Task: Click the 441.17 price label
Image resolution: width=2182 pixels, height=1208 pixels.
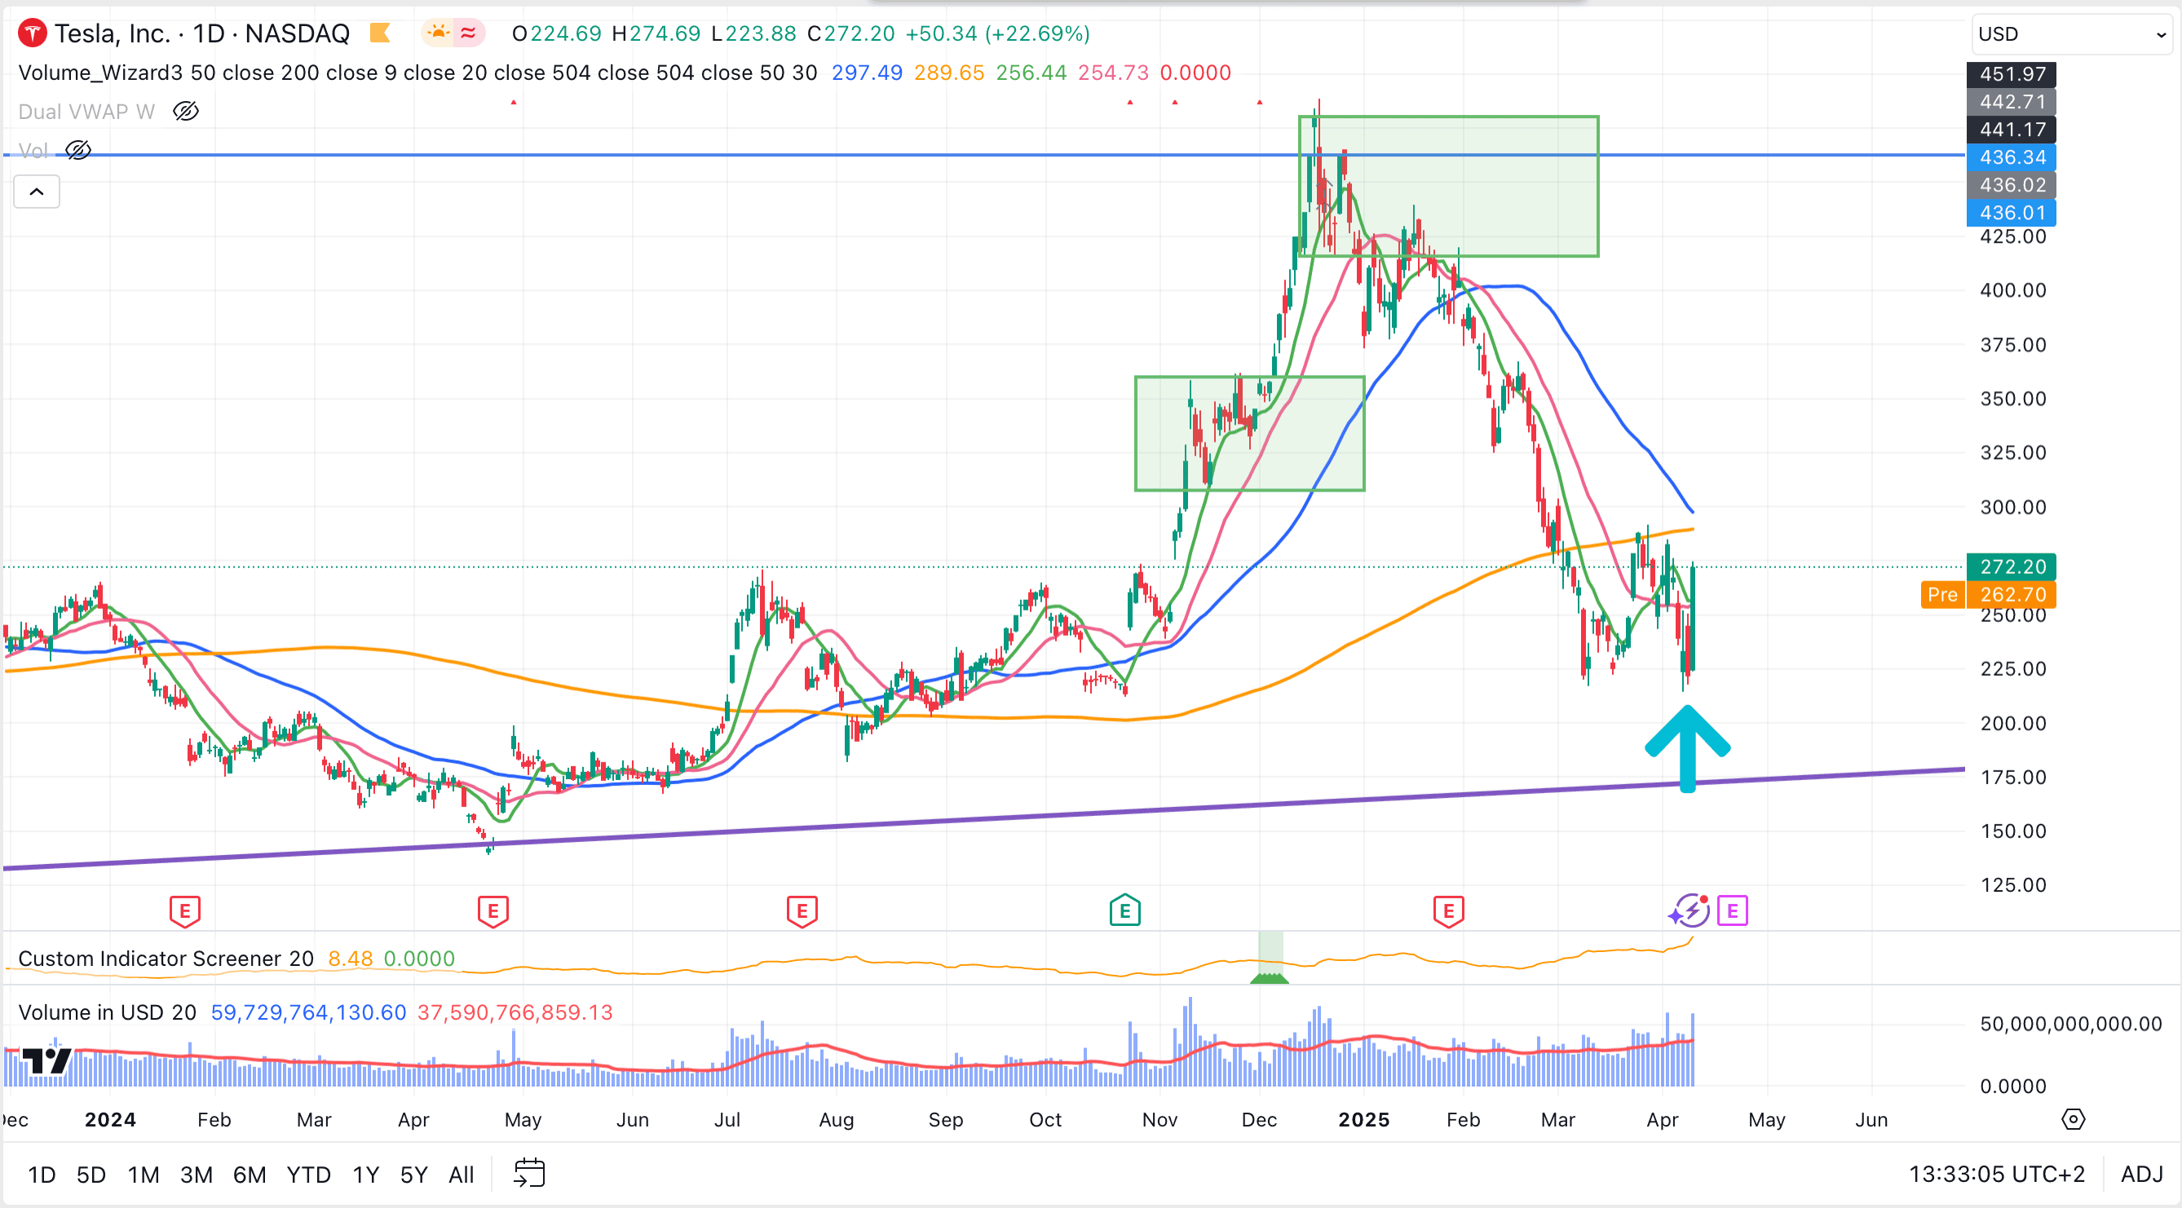Action: click(x=2012, y=130)
